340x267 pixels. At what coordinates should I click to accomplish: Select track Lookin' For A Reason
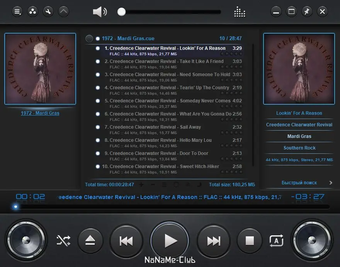pos(171,51)
